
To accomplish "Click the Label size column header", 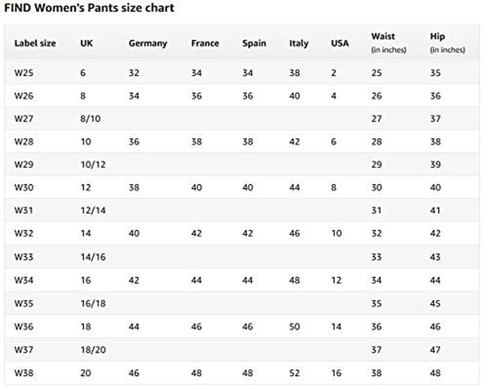I will point(35,43).
